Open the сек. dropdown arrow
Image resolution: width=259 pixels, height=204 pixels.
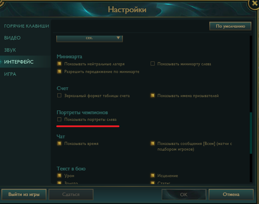pyautogui.click(x=118, y=38)
